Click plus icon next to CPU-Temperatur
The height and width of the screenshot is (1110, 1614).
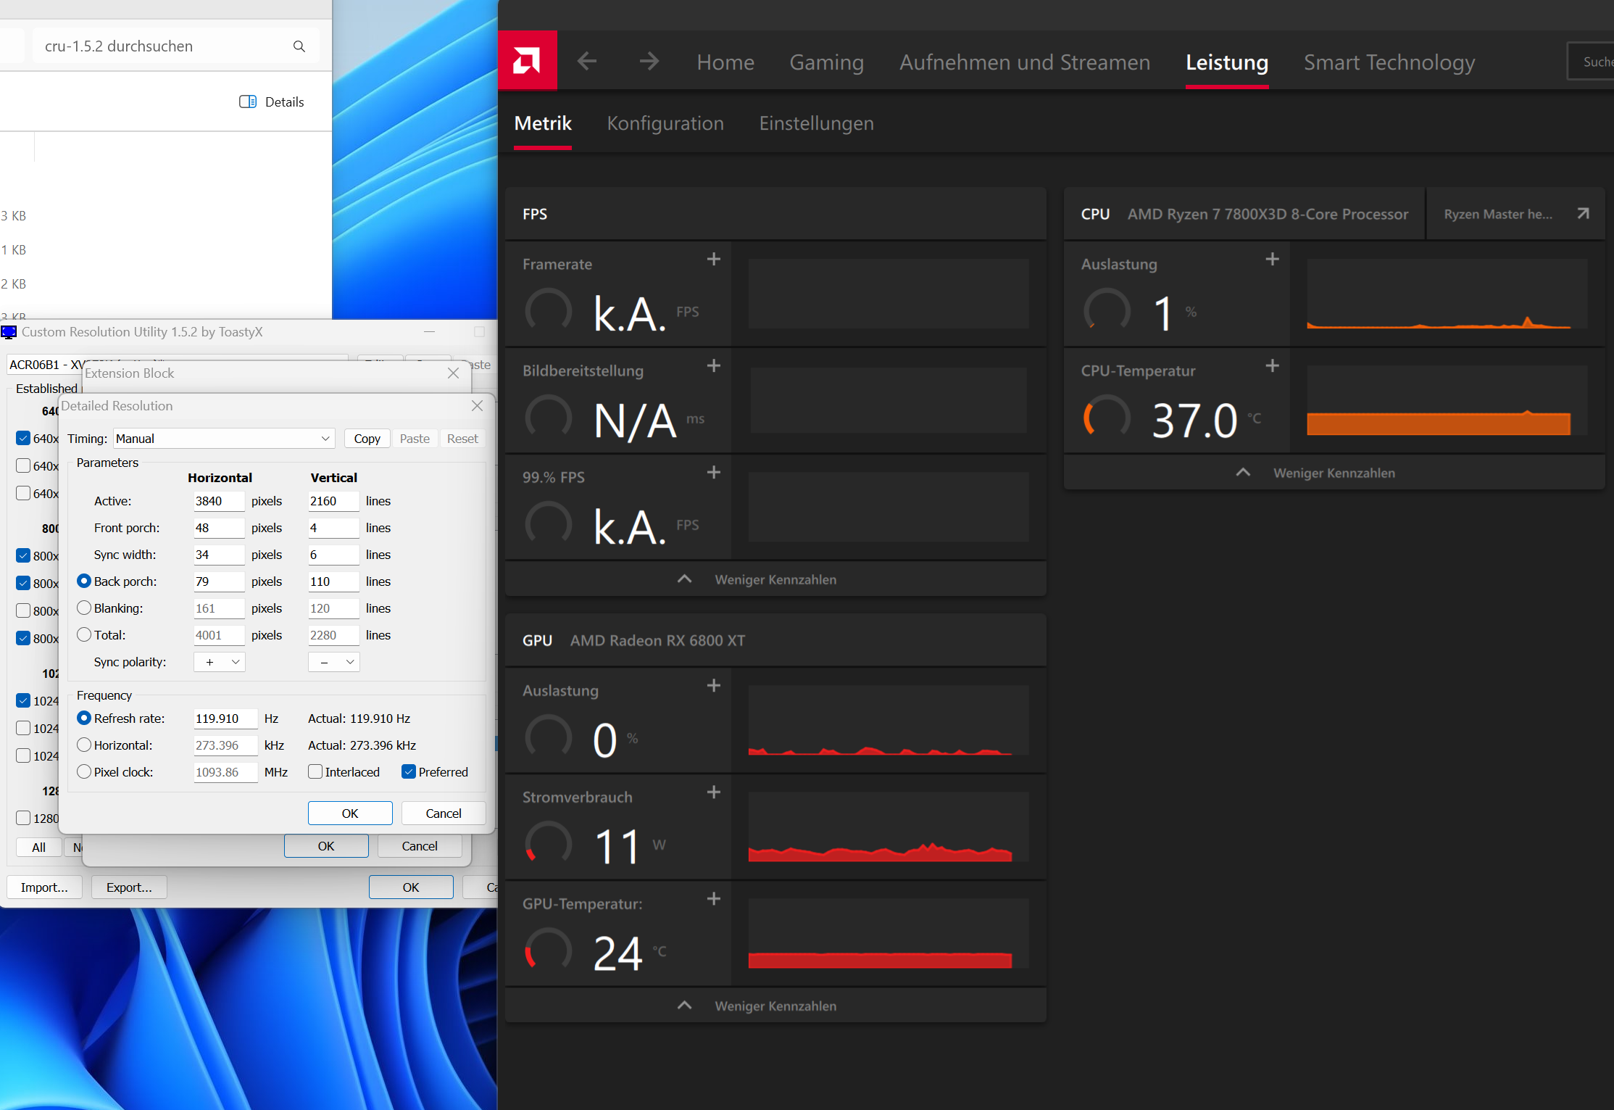(1272, 366)
